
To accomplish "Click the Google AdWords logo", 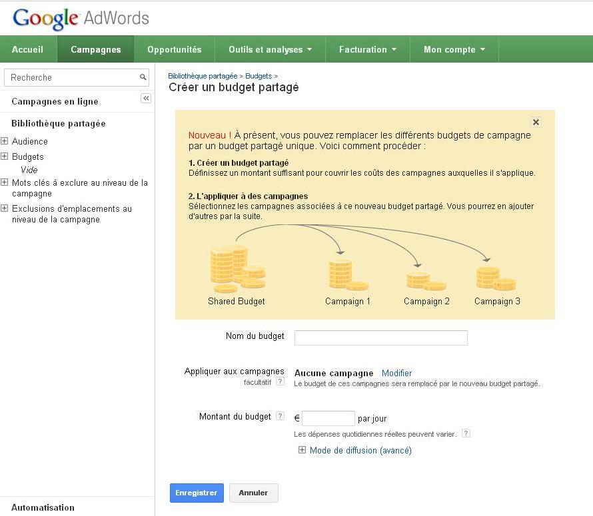I will click(x=81, y=18).
